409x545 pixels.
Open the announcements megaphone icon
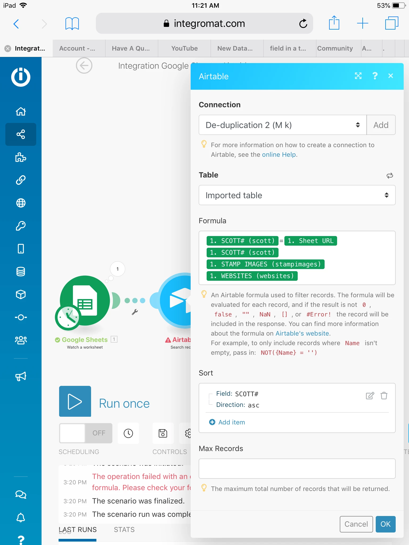pos(21,376)
